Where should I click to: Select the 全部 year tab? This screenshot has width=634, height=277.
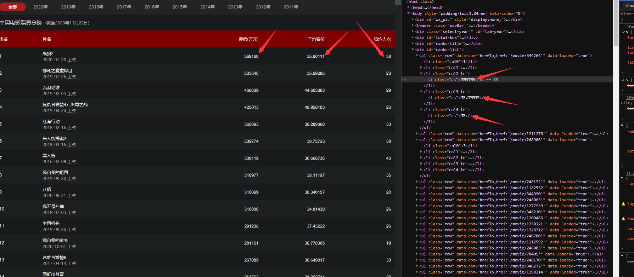point(13,7)
